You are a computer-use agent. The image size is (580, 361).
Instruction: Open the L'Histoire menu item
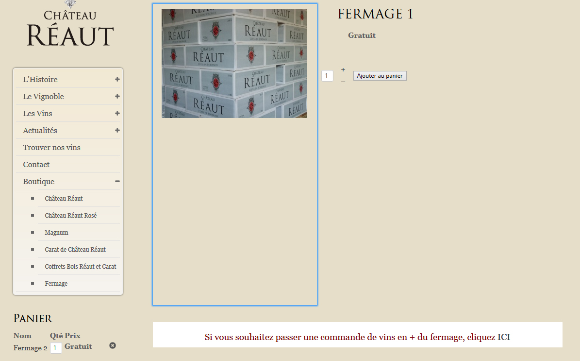[40, 79]
